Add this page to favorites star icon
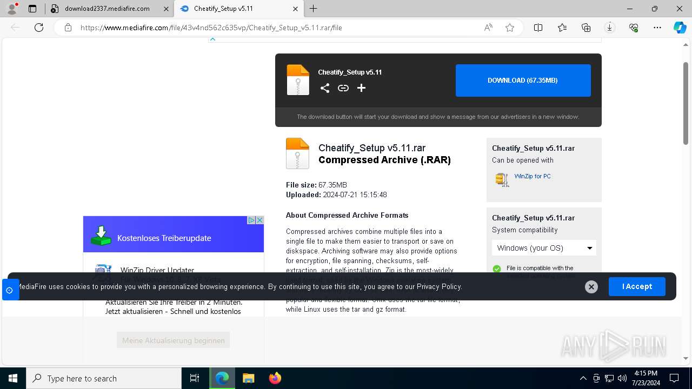 (510, 28)
